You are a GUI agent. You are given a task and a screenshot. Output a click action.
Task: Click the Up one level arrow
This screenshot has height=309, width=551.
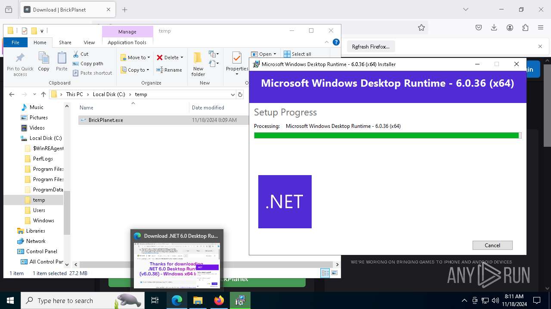click(x=43, y=94)
